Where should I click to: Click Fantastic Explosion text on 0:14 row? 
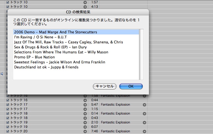point(115,113)
